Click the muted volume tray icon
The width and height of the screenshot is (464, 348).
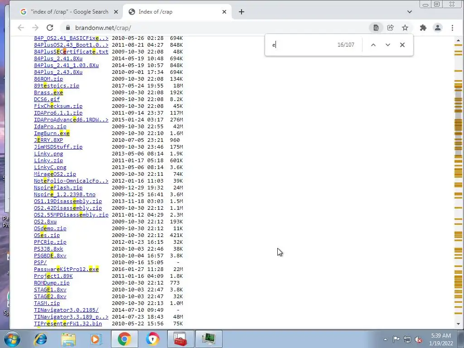point(418,339)
